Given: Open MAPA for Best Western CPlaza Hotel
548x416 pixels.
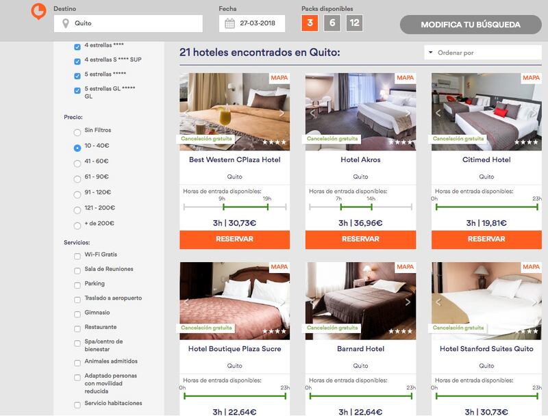Looking at the screenshot, I should 279,78.
